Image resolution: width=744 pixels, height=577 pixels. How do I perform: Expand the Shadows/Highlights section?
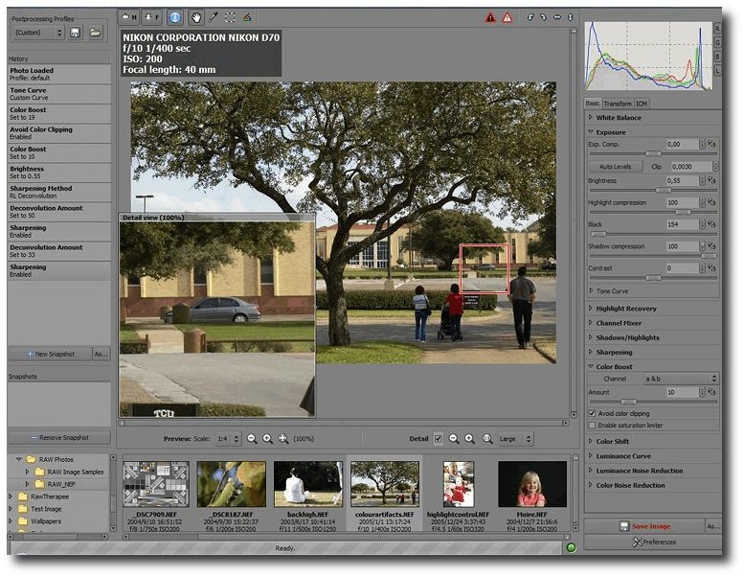point(591,337)
